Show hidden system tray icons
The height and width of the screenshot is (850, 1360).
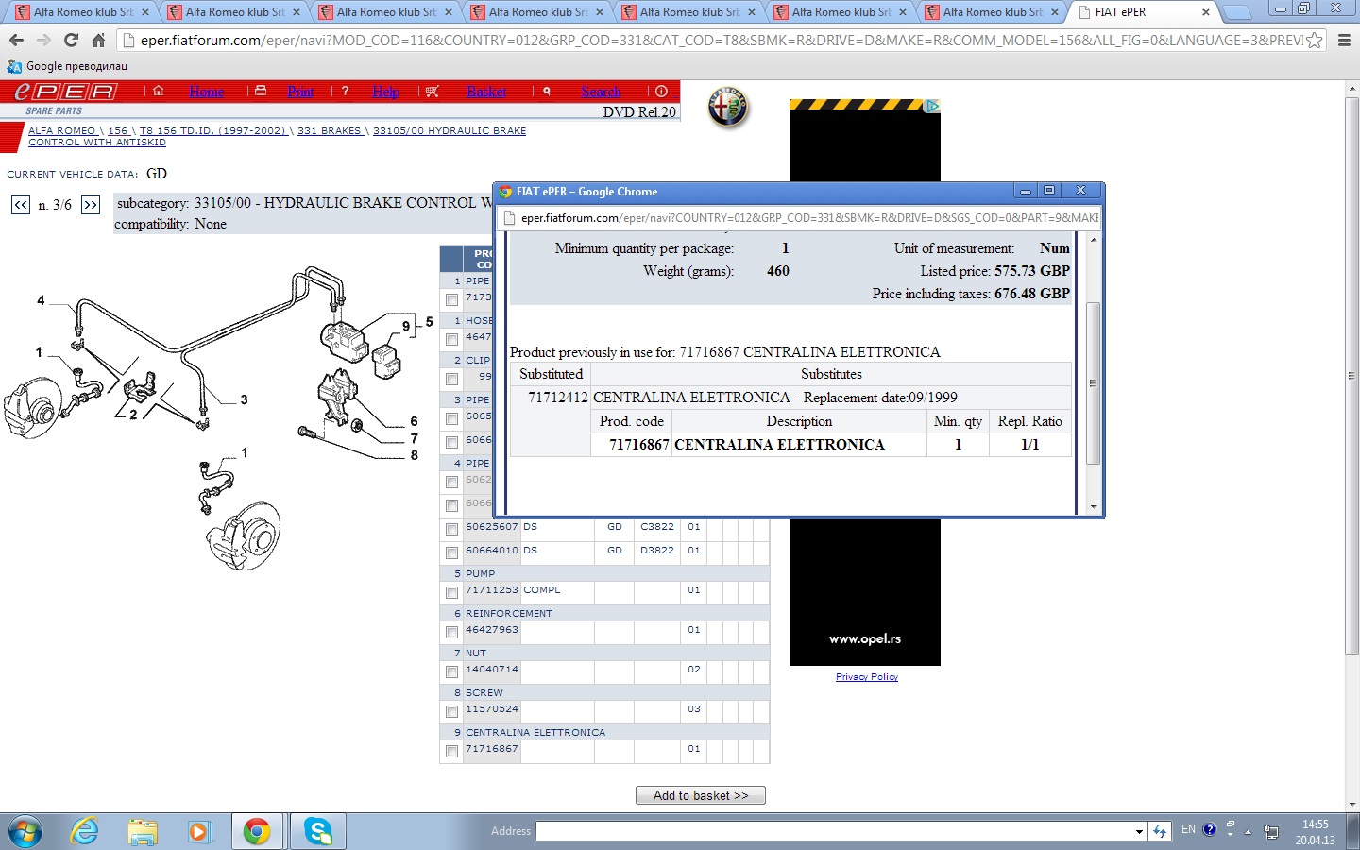pyautogui.click(x=1248, y=832)
